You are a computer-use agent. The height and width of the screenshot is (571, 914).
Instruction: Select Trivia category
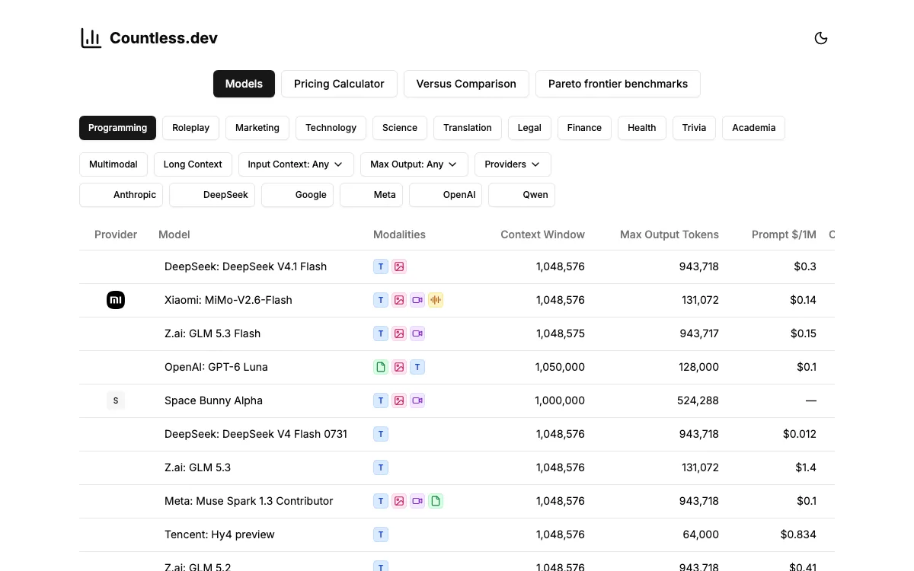[694, 128]
